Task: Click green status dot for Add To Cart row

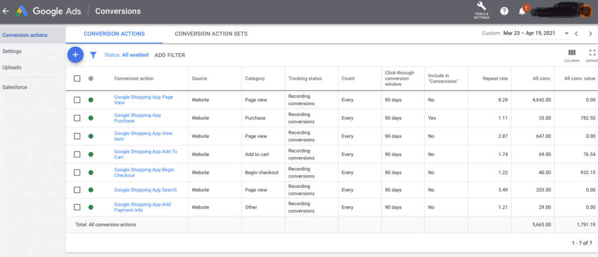Action: [91, 154]
